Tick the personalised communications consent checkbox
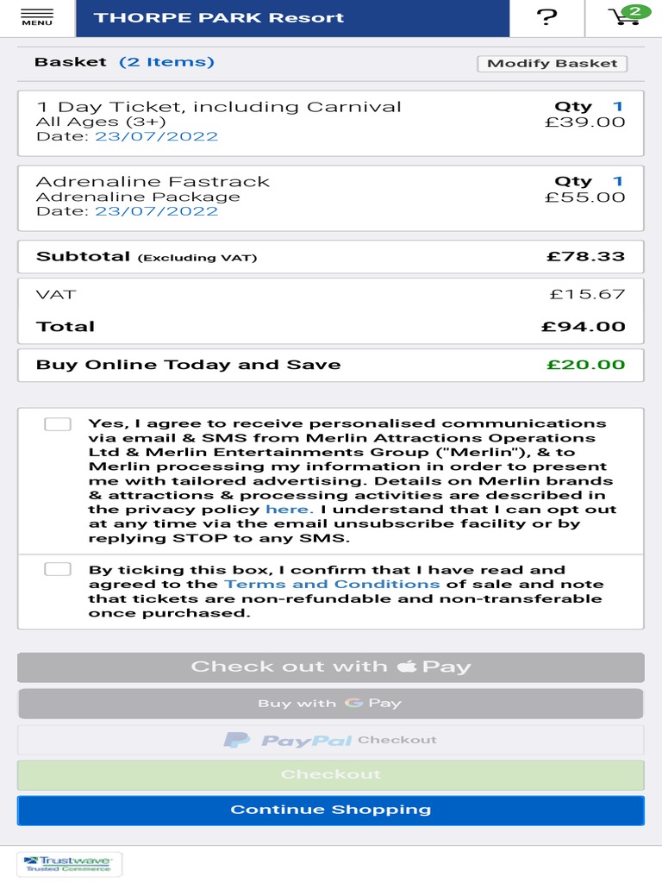 [58, 424]
